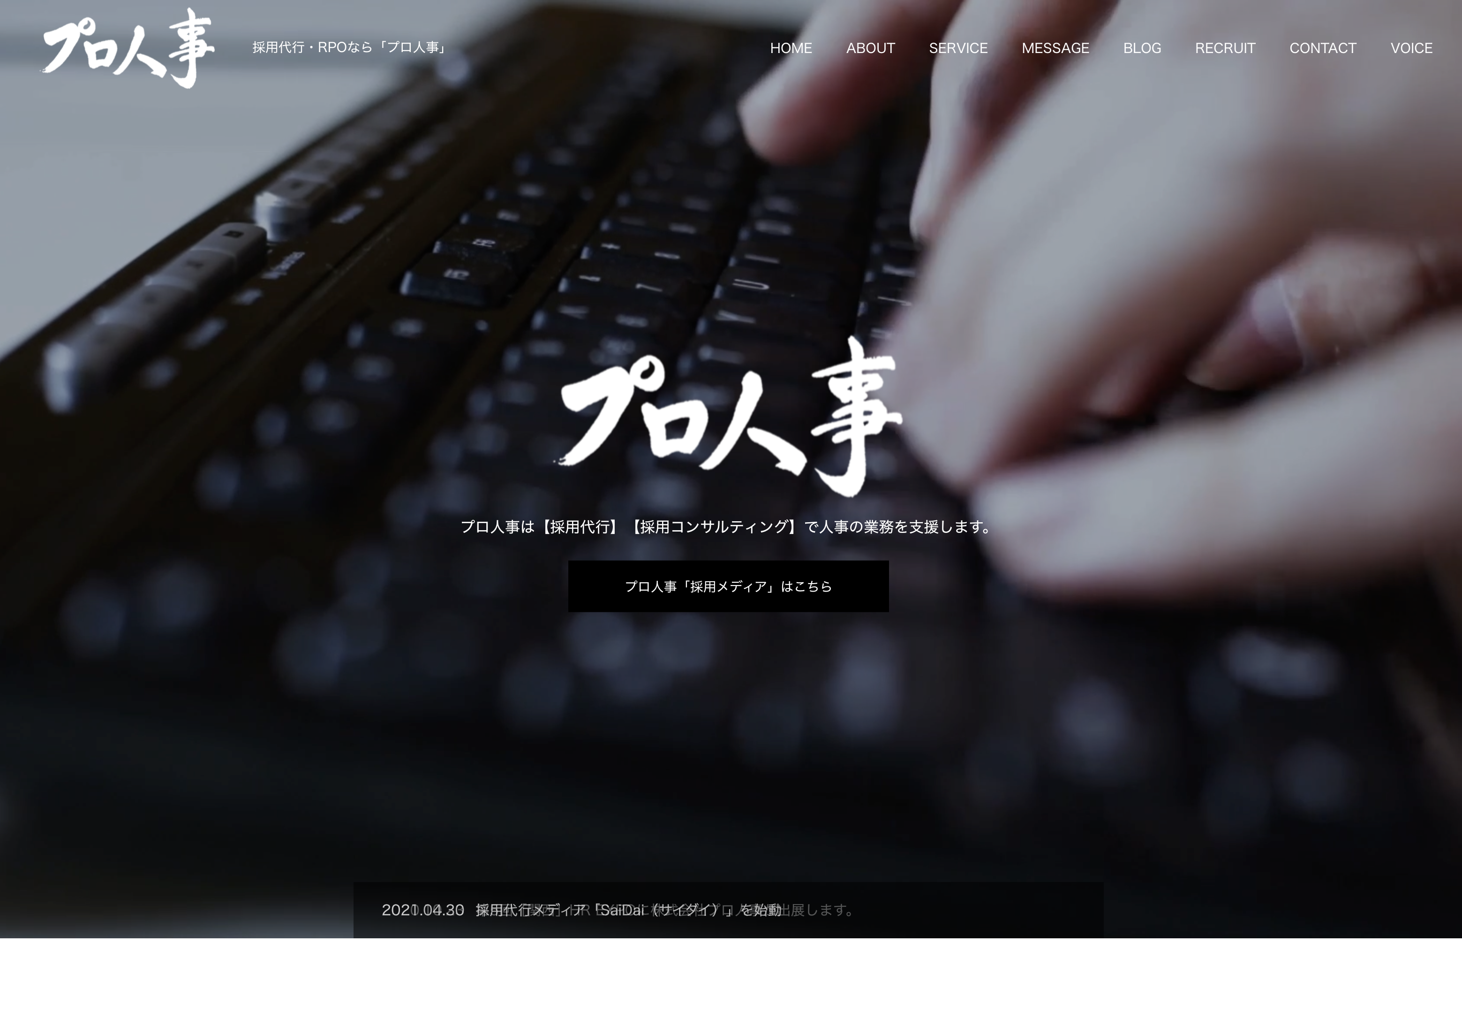
Task: Open RECRUIT section
Action: click(1224, 46)
